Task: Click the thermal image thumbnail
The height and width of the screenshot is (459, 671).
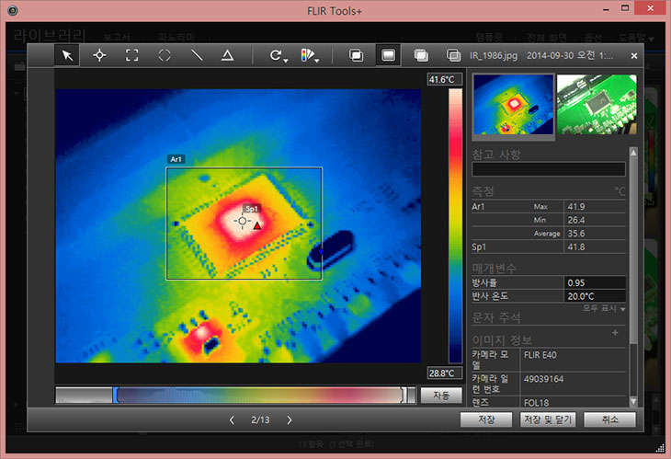Action: click(x=513, y=104)
